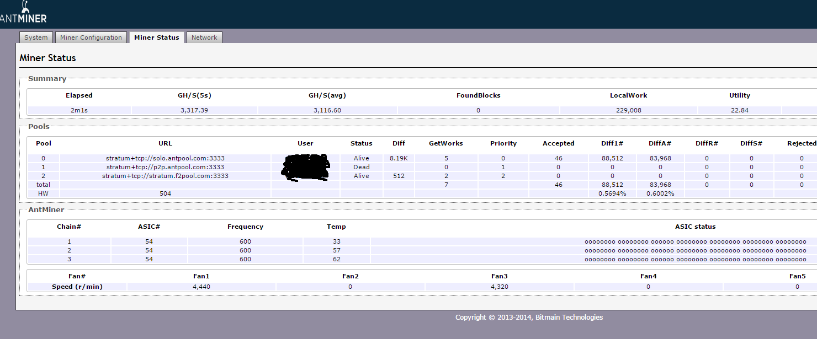Click the AntMiner logo
Screen dimensions: 817x339
tap(23, 12)
